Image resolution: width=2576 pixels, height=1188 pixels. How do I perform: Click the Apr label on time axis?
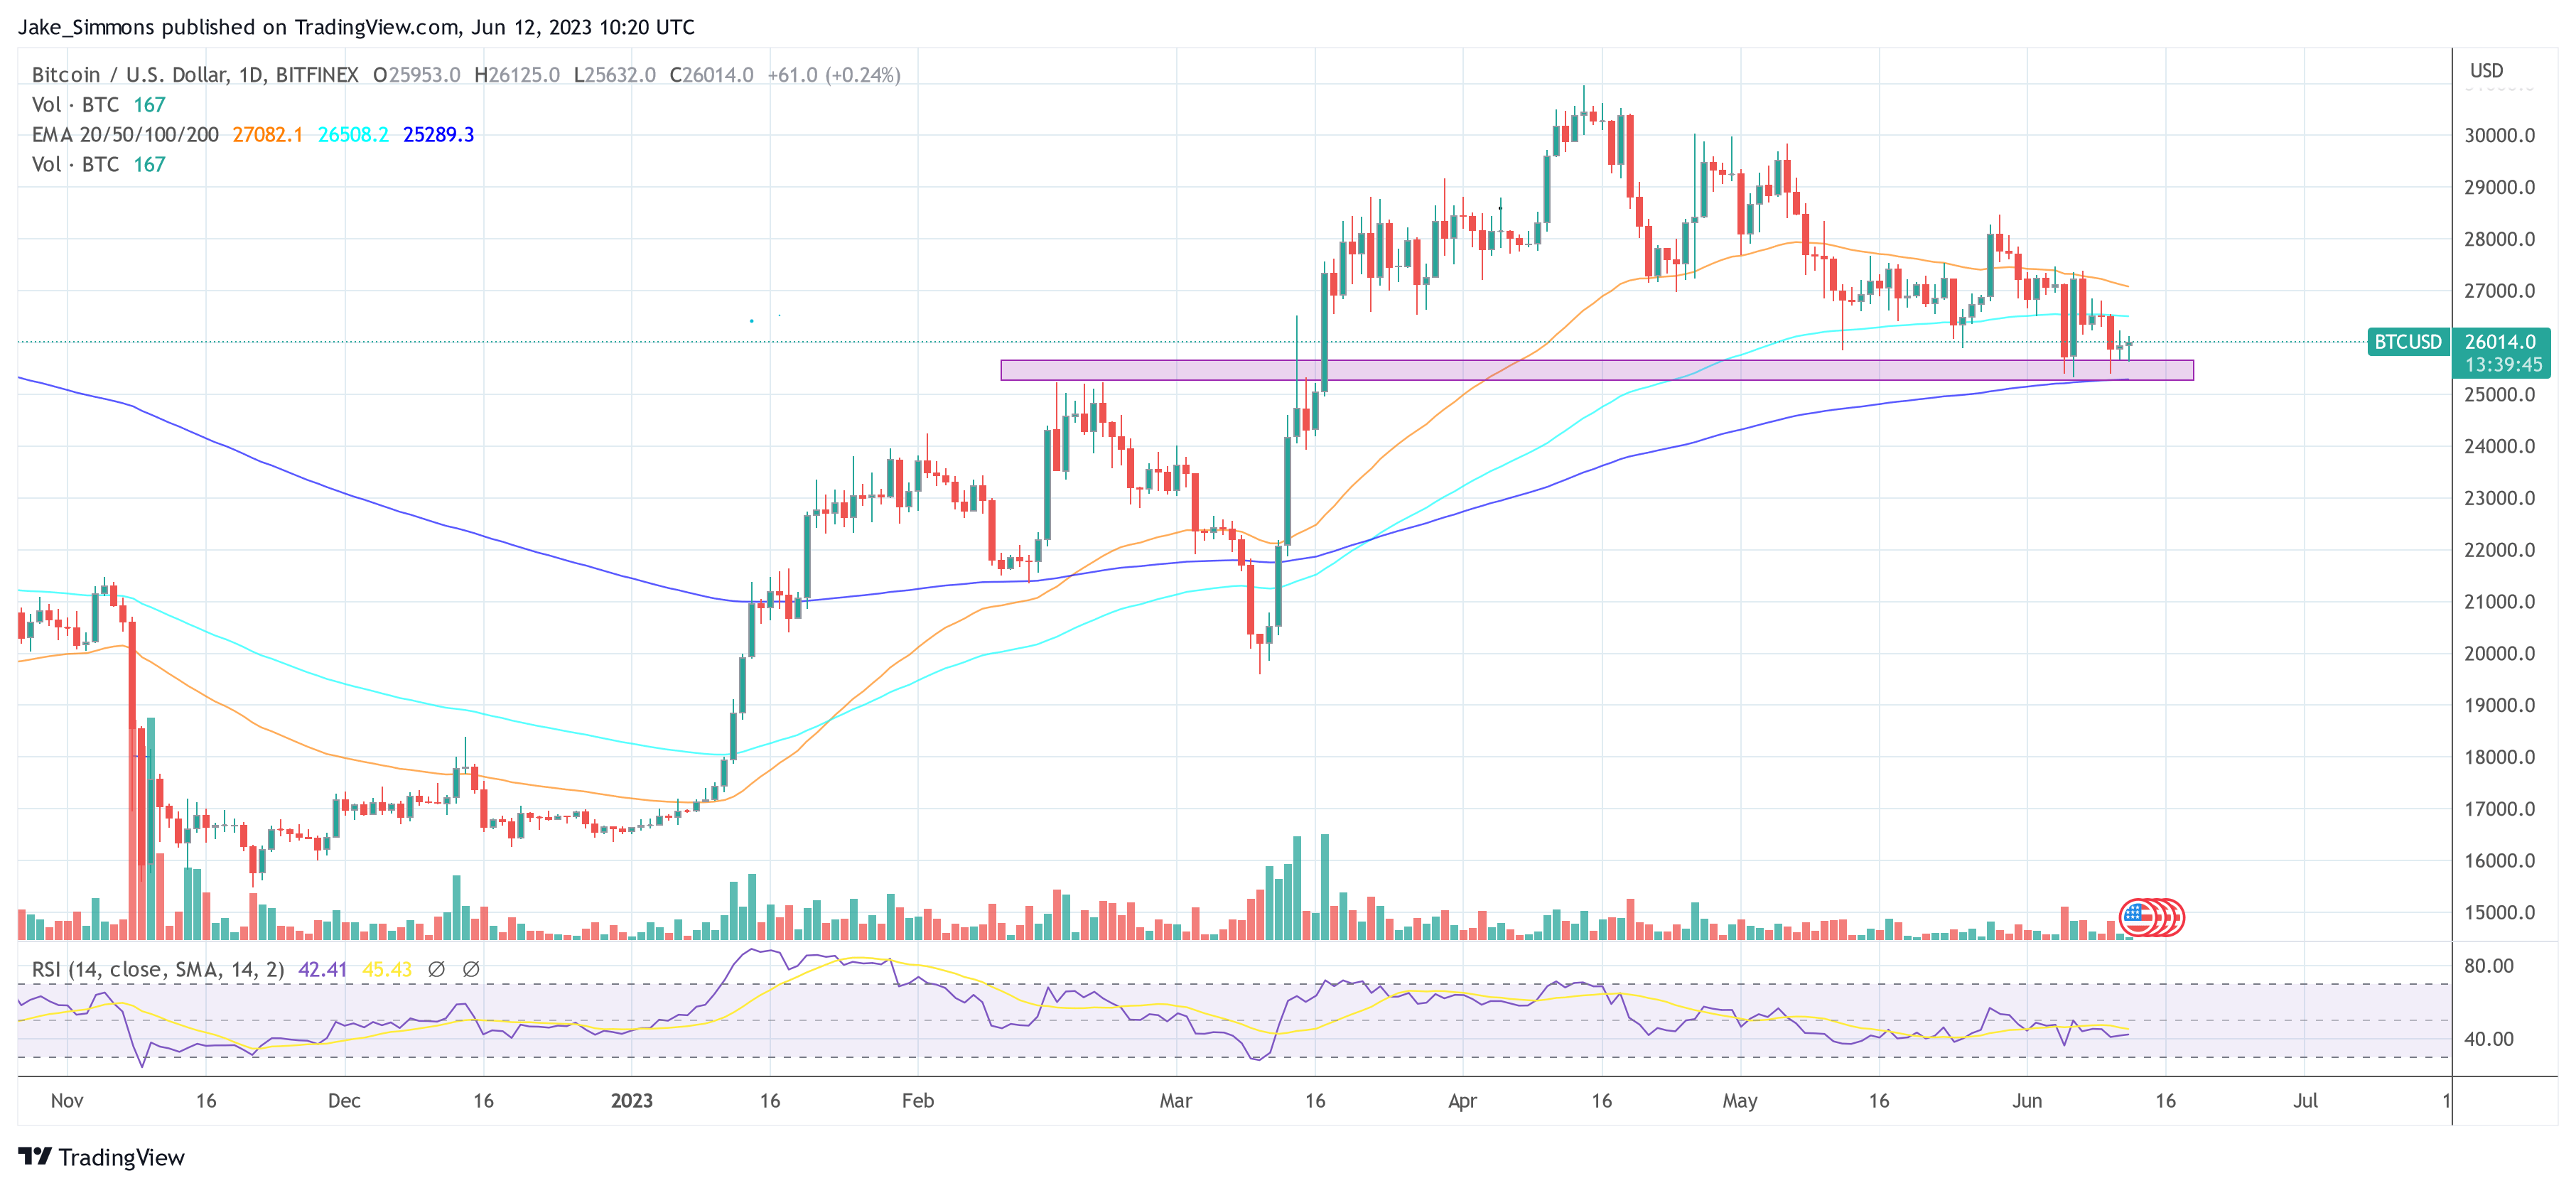tap(1462, 1101)
